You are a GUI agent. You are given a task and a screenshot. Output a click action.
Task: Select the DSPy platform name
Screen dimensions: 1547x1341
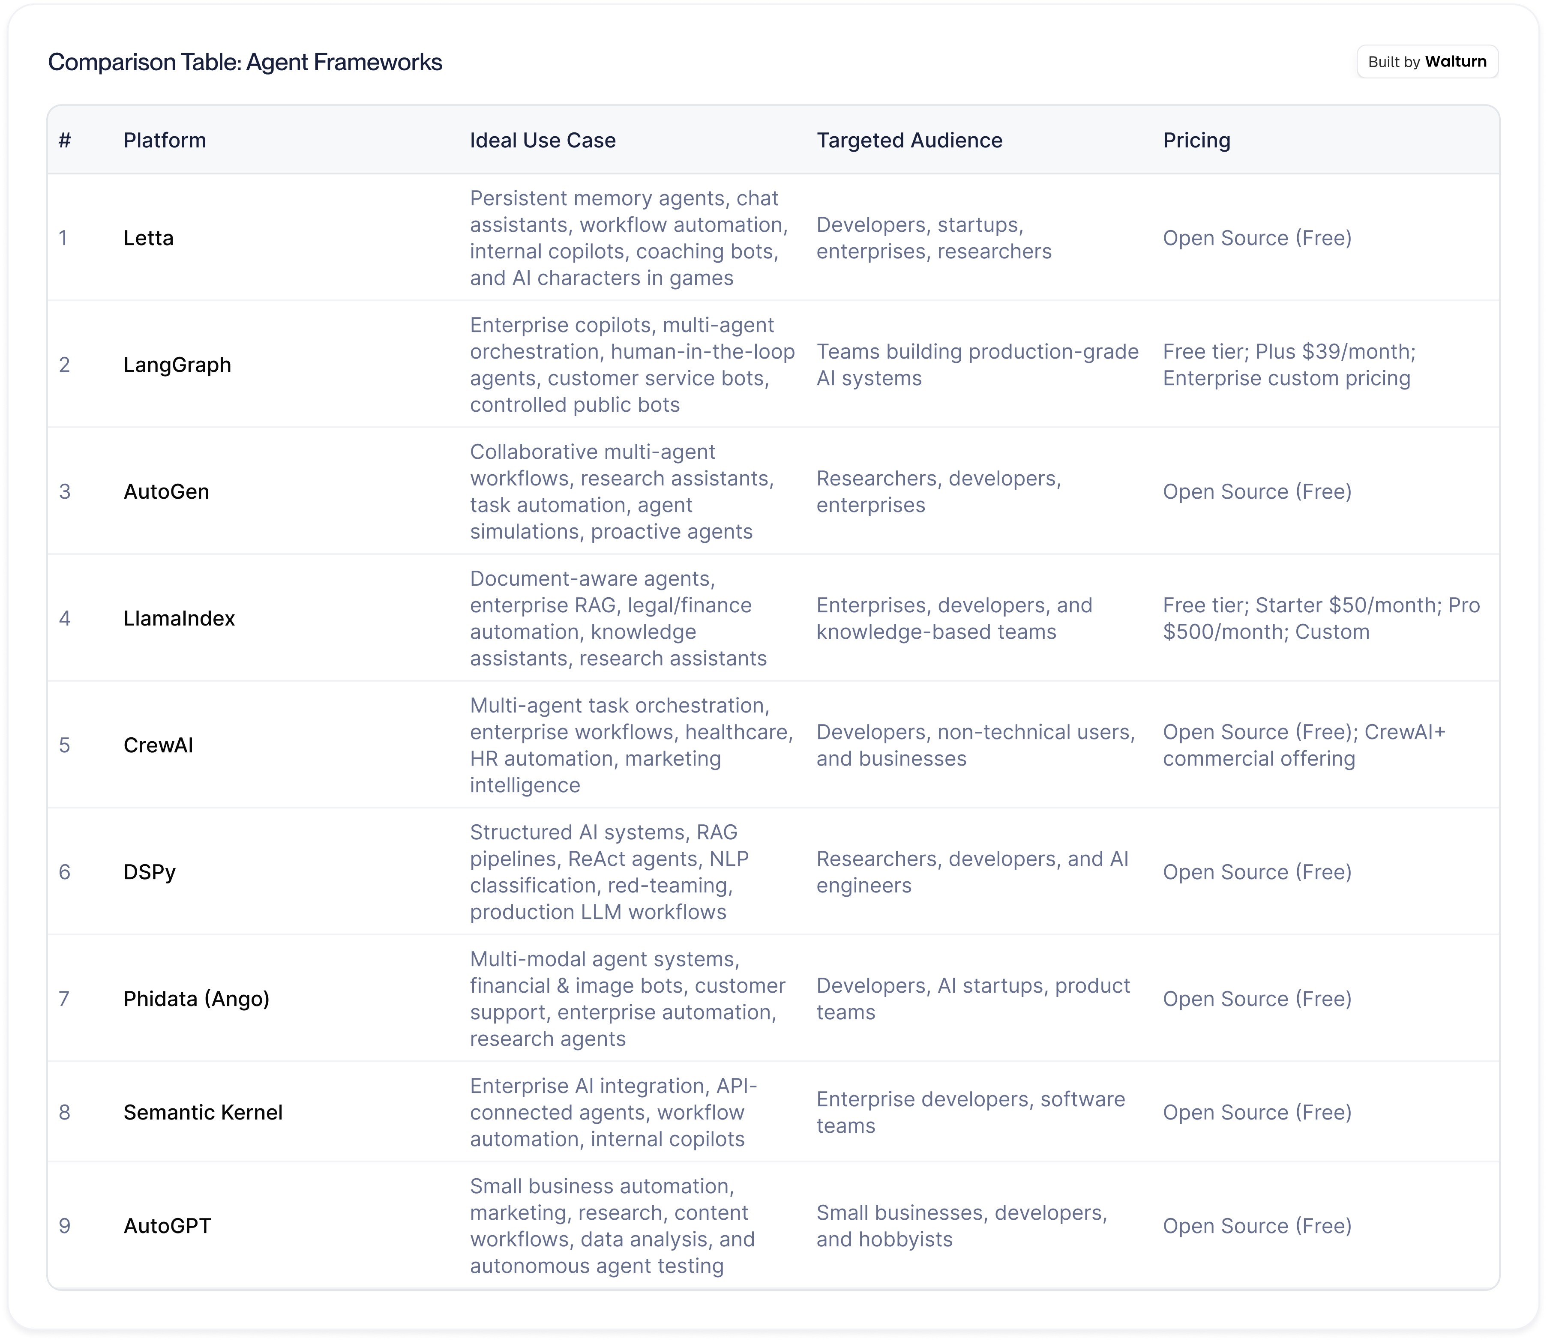tap(150, 872)
